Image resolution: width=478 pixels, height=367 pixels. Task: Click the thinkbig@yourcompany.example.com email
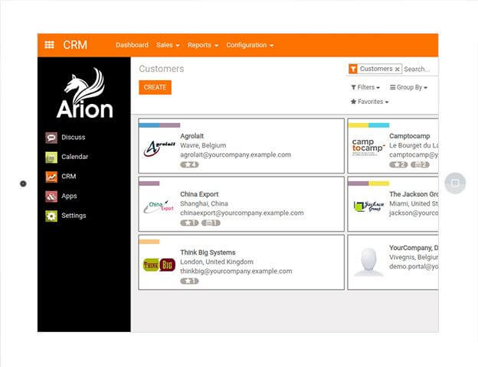pos(236,271)
